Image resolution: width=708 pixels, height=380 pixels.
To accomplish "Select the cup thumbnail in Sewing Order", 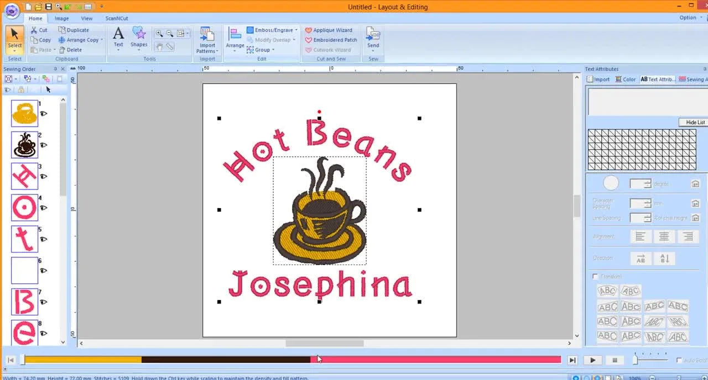I will [24, 113].
